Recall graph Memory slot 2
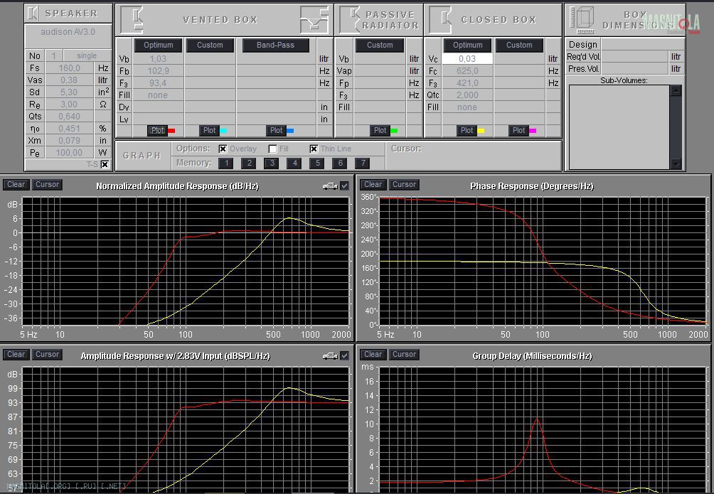This screenshot has width=714, height=494. pyautogui.click(x=249, y=163)
